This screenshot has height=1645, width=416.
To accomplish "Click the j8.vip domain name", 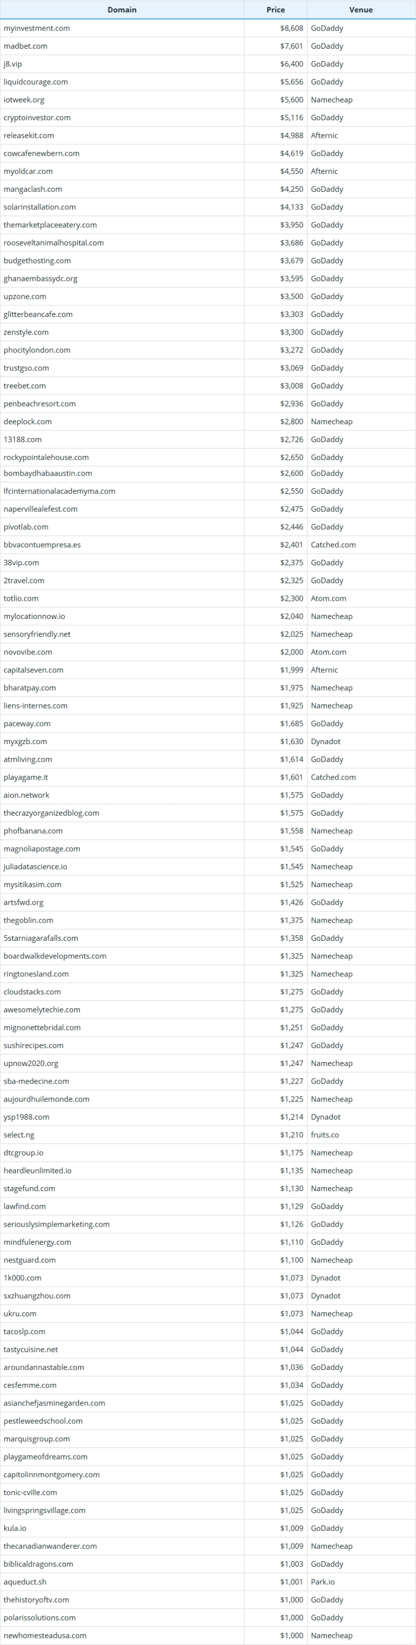I will [x=13, y=64].
